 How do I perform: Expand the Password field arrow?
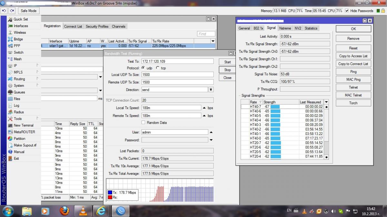[x=211, y=140]
